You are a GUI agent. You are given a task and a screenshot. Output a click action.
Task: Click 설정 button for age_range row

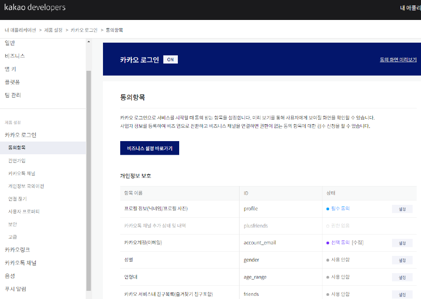[402, 278]
